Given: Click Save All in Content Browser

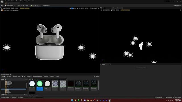Looking at the screenshot, I should coord(15,76).
